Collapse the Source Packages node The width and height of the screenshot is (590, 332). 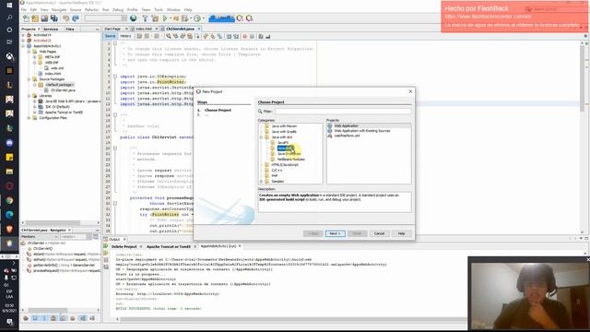pyautogui.click(x=29, y=79)
